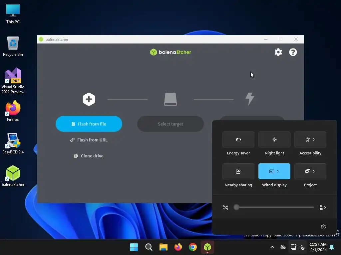The height and width of the screenshot is (255, 341).
Task: Close the balenaEtcher window
Action: (x=296, y=39)
